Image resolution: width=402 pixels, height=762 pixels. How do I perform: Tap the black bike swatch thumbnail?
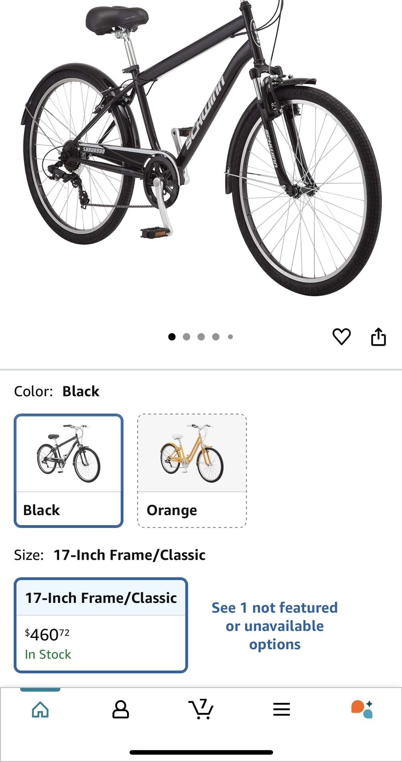point(69,454)
